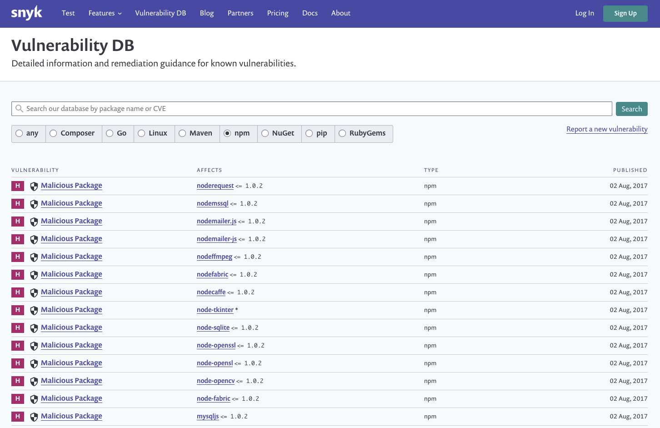Open Malicious Package link for node-sqlite
This screenshot has height=428, width=660.
click(x=71, y=327)
